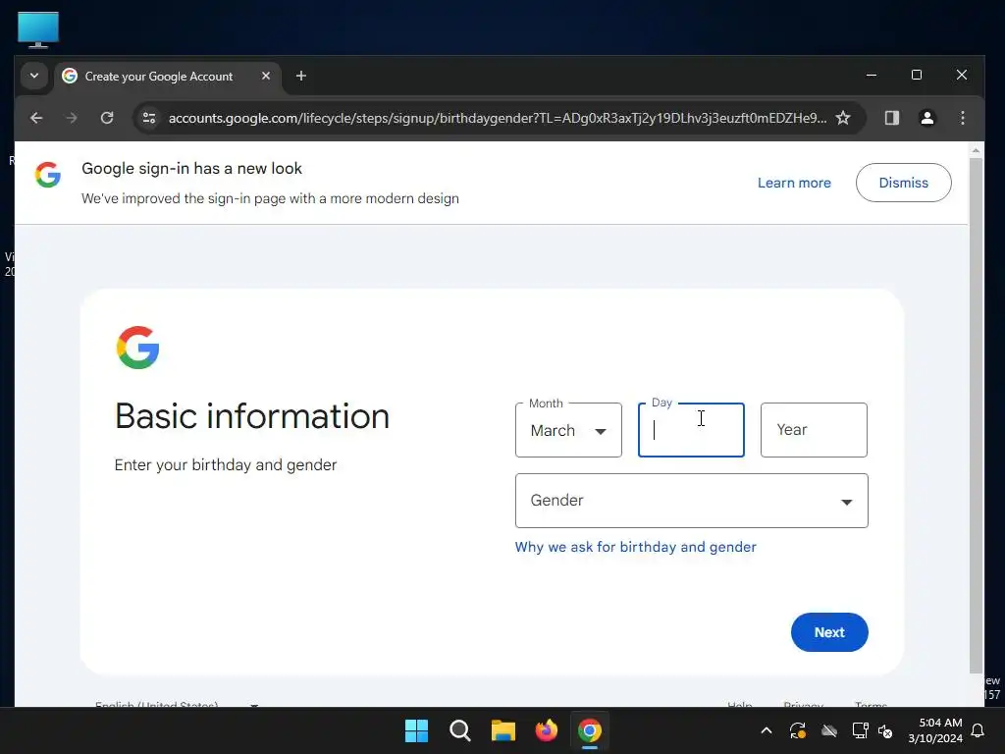
Task: Click the update sync tray icon
Action: pos(798,730)
